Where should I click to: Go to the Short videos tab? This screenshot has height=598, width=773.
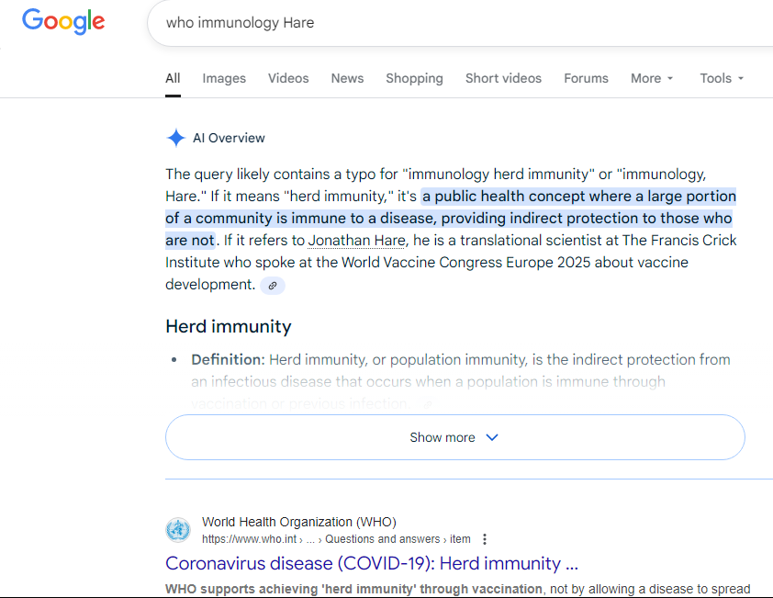click(503, 78)
